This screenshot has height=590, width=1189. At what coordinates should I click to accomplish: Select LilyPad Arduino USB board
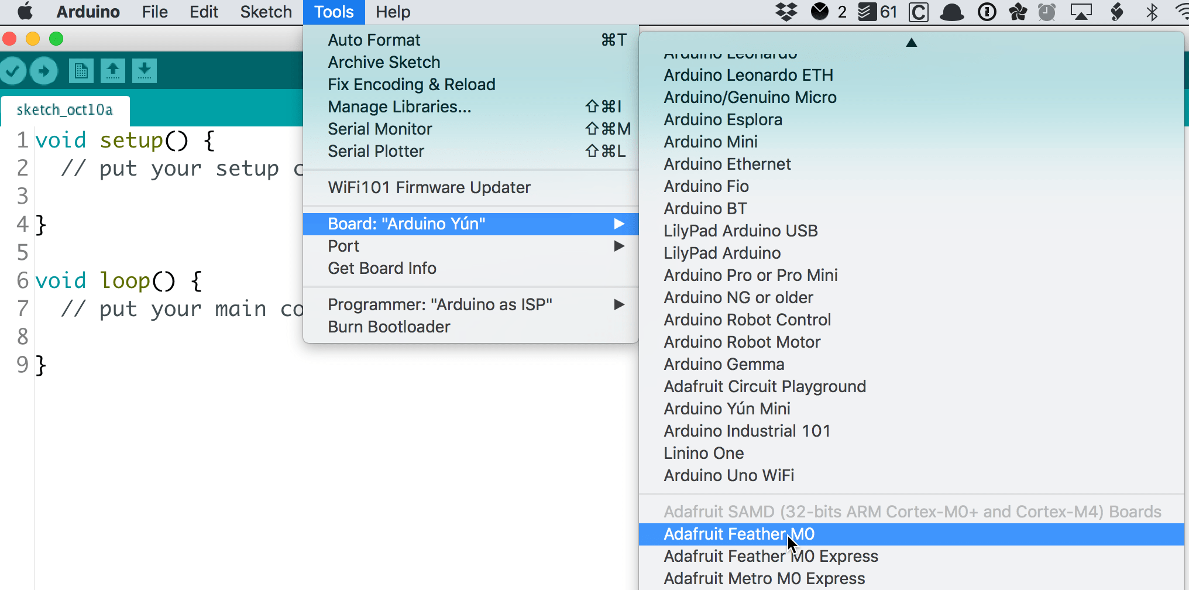pyautogui.click(x=912, y=231)
